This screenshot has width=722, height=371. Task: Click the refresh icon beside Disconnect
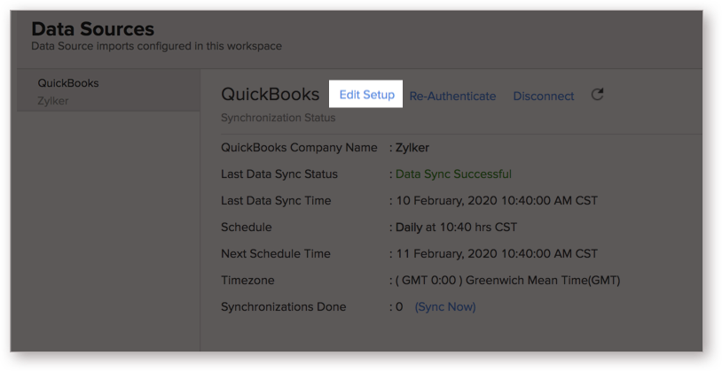pos(597,95)
